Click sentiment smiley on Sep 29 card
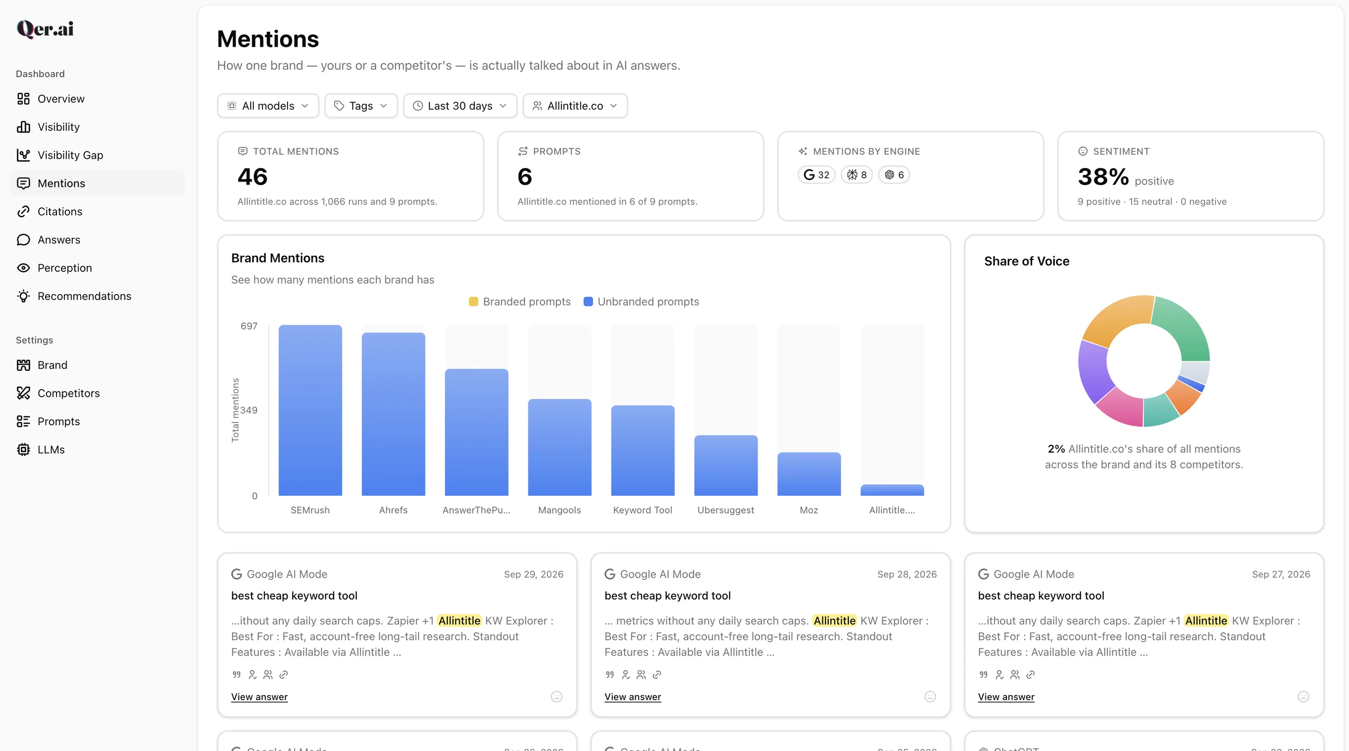The height and width of the screenshot is (751, 1349). point(557,697)
